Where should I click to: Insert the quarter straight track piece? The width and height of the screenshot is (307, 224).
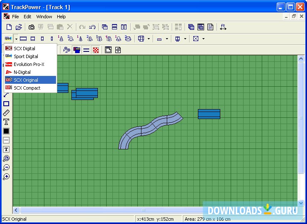click(x=42, y=39)
